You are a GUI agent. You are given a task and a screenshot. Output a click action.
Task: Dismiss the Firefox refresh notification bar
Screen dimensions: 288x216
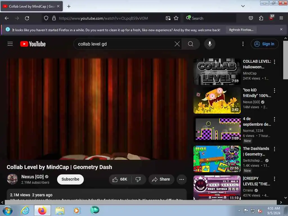coord(281,29)
